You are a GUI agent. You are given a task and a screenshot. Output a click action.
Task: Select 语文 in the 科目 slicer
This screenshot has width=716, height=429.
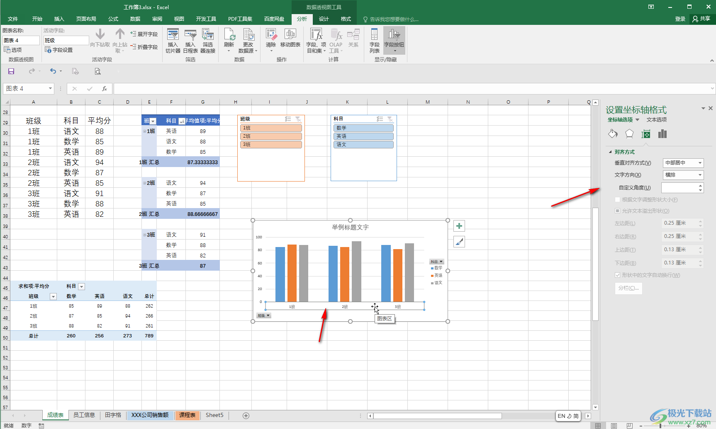click(363, 145)
